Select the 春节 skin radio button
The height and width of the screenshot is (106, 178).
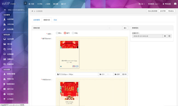65,33
